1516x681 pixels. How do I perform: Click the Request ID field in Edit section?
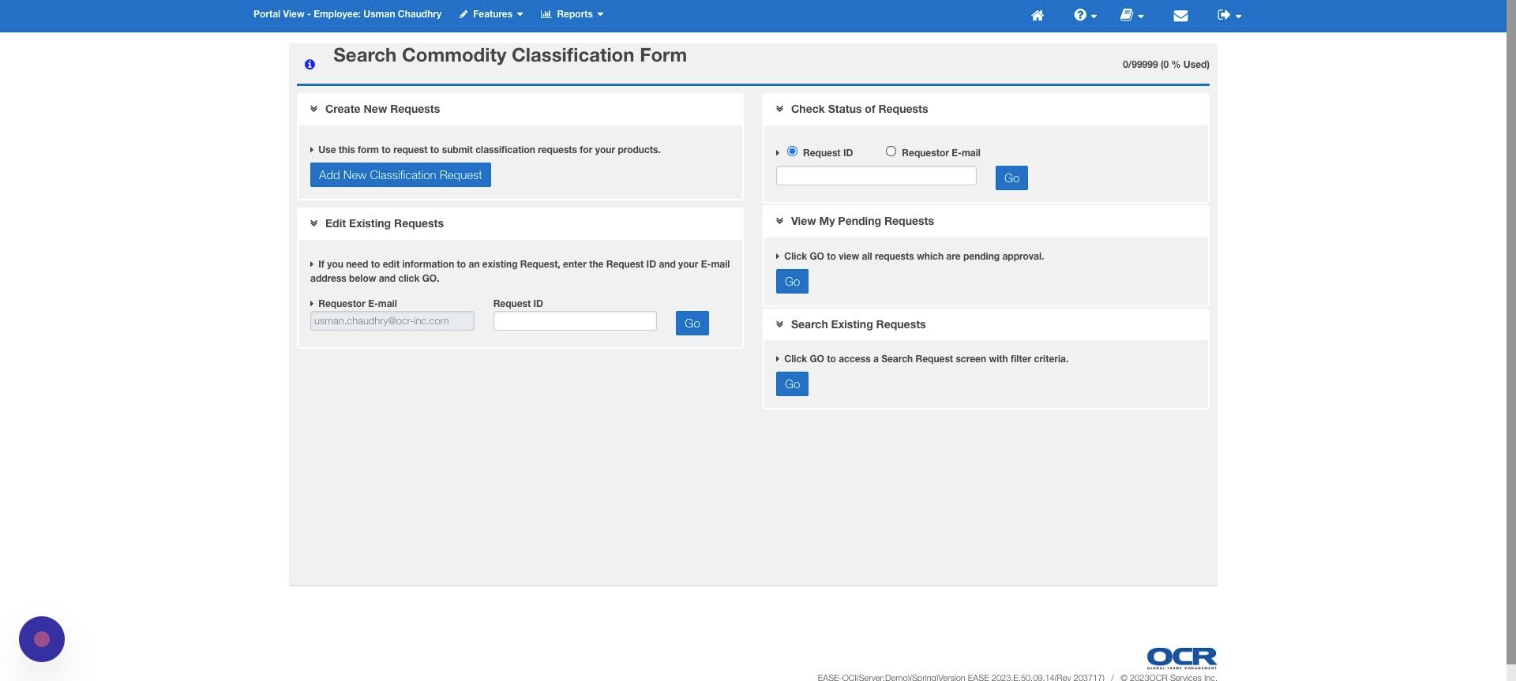pyautogui.click(x=575, y=321)
